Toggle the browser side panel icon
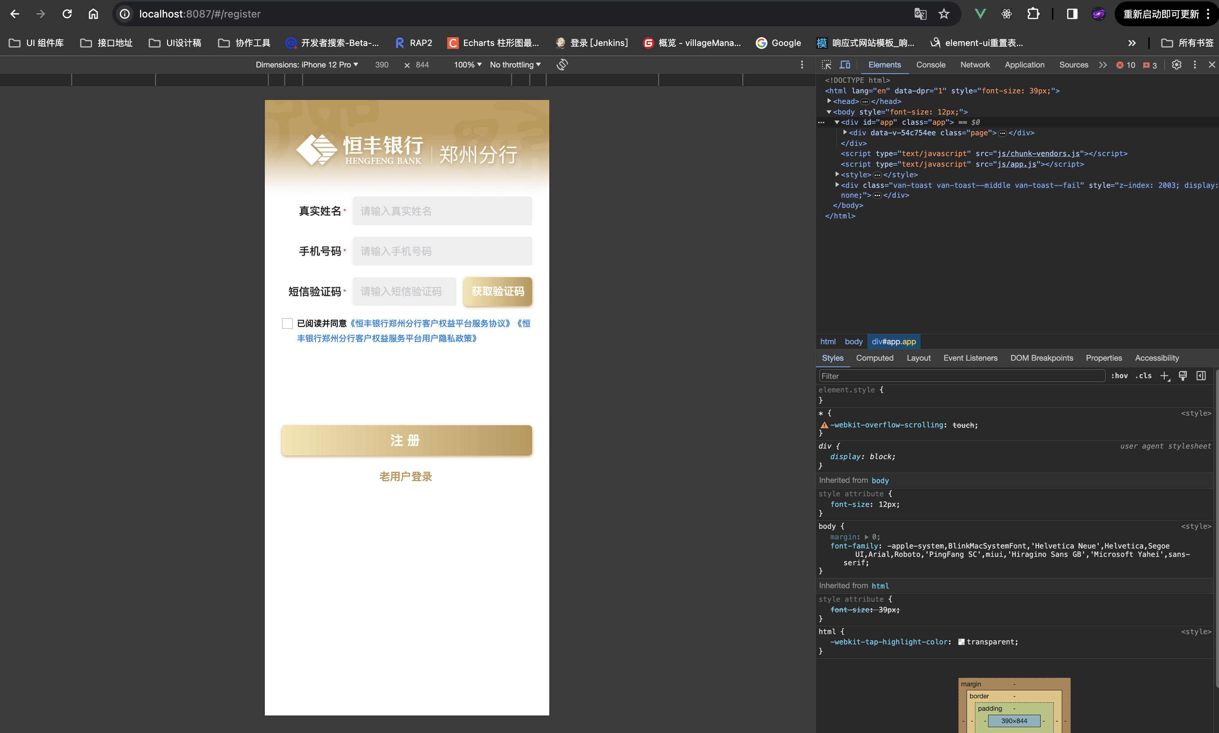 (x=1072, y=14)
